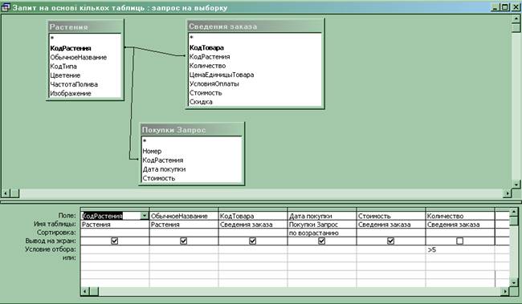Click the query window icon in title bar
The width and height of the screenshot is (522, 304).
pos(6,7)
